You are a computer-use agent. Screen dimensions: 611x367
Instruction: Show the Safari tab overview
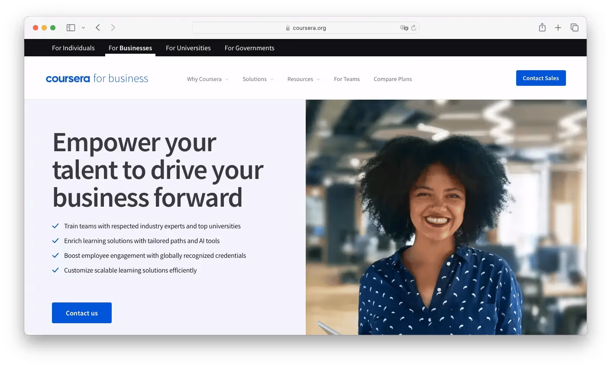575,27
